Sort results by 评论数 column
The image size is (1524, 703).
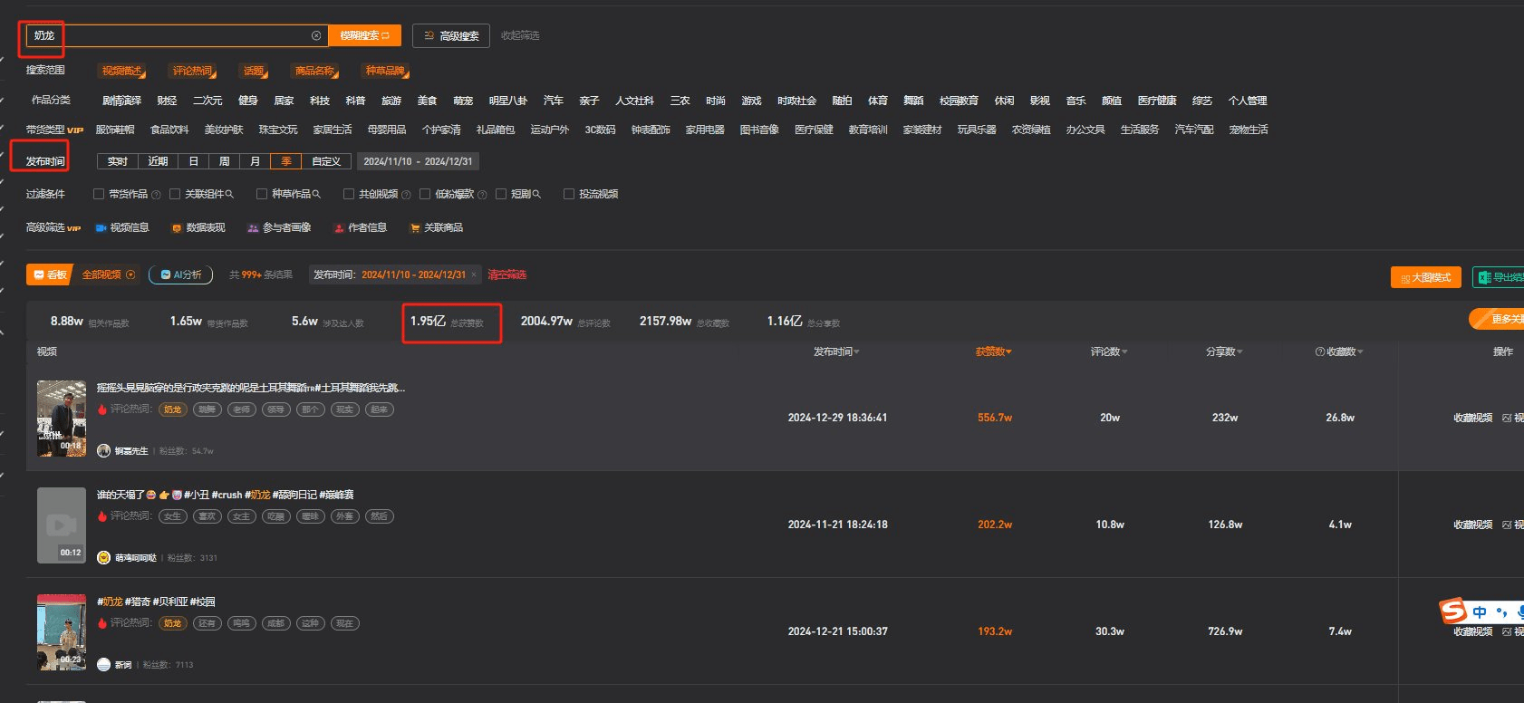pos(1109,351)
